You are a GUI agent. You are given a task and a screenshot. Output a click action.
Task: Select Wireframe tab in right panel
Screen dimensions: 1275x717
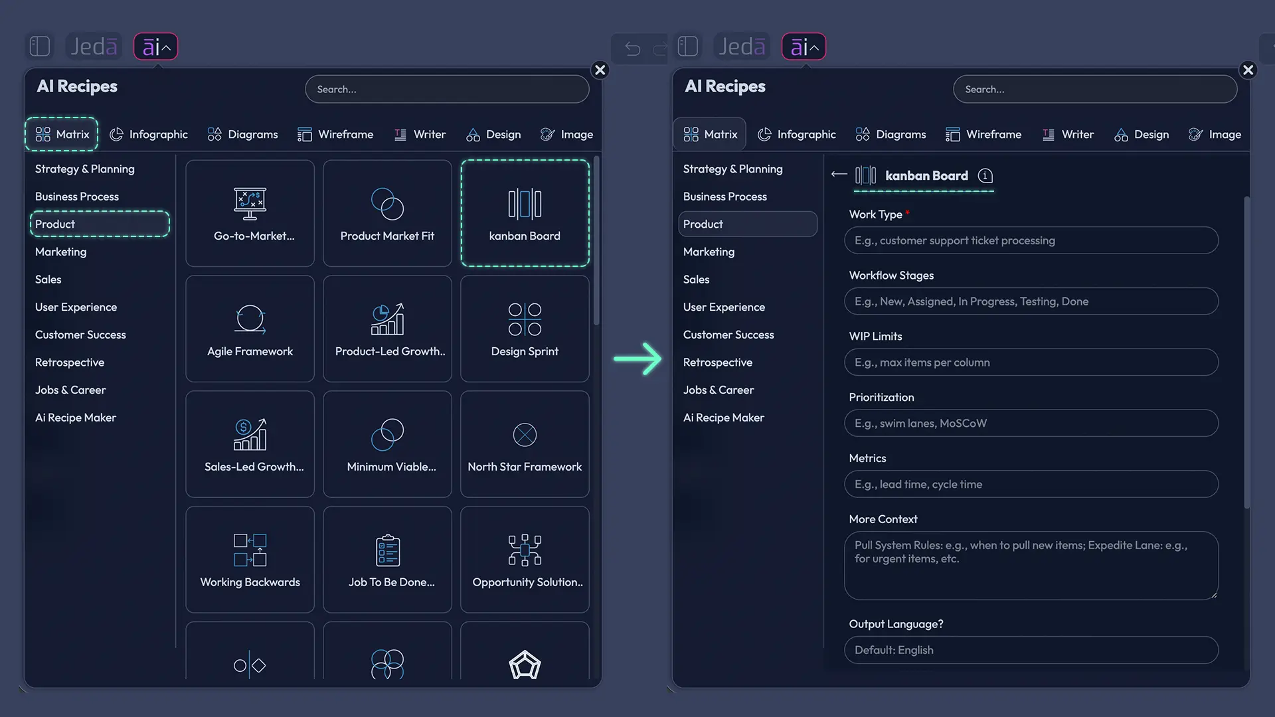[983, 134]
